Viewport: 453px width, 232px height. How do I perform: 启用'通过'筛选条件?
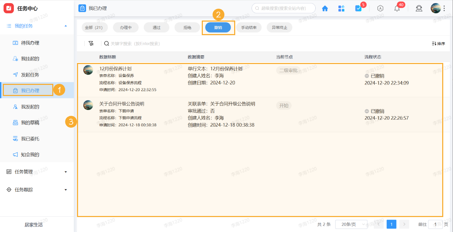coord(156,27)
